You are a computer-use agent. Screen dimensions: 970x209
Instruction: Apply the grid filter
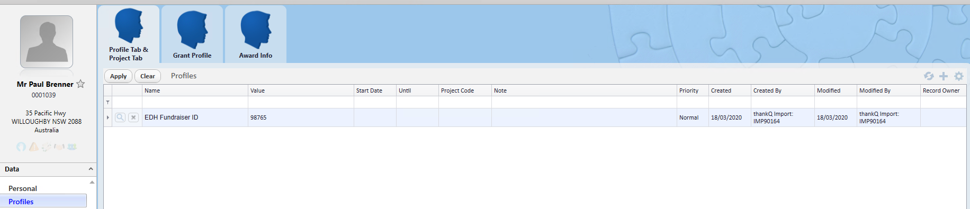coord(118,76)
